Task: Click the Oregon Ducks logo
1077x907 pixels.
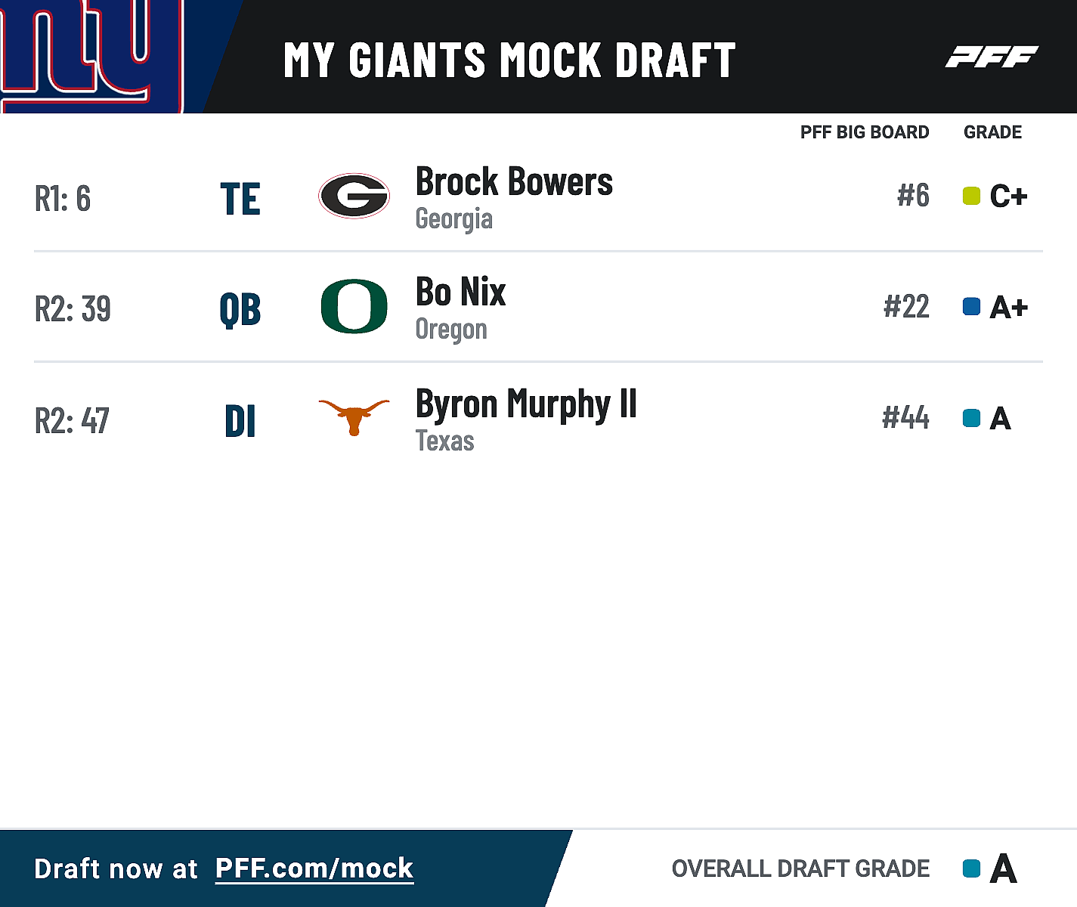Action: [354, 306]
